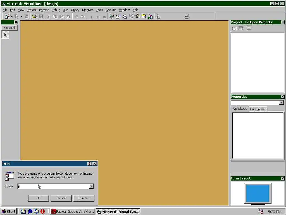Open the File menu
This screenshot has height=215, width=286.
click(x=5, y=10)
